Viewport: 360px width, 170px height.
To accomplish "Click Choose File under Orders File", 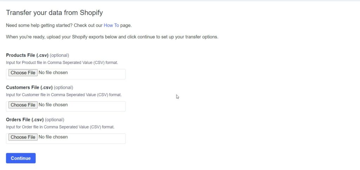I will tap(23, 137).
